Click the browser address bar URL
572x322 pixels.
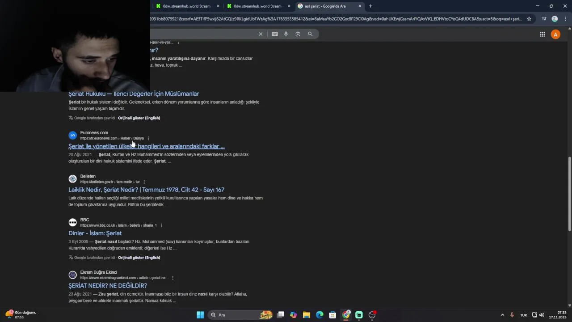(x=336, y=19)
